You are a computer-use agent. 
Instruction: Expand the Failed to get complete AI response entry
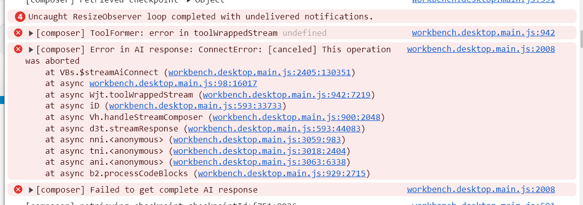[x=31, y=190]
